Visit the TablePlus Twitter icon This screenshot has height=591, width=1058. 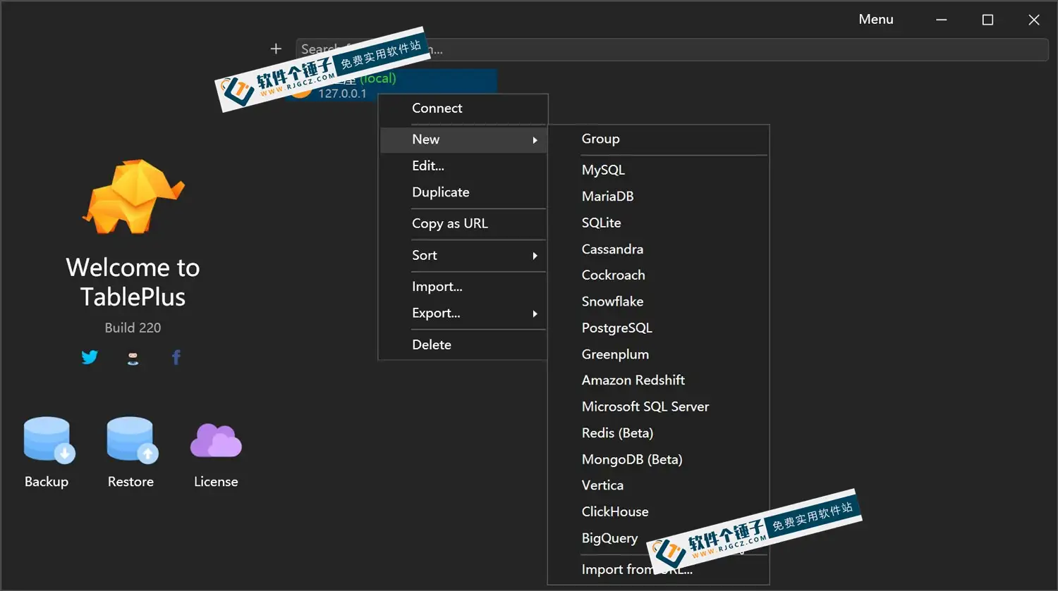tap(90, 357)
